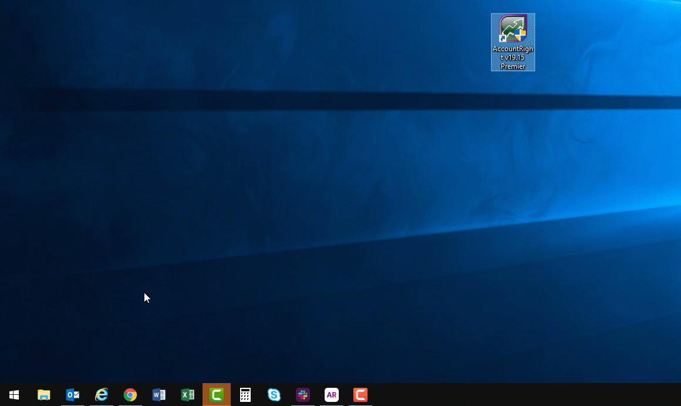Launch Outlook from the taskbar
This screenshot has width=681, height=406.
73,395
